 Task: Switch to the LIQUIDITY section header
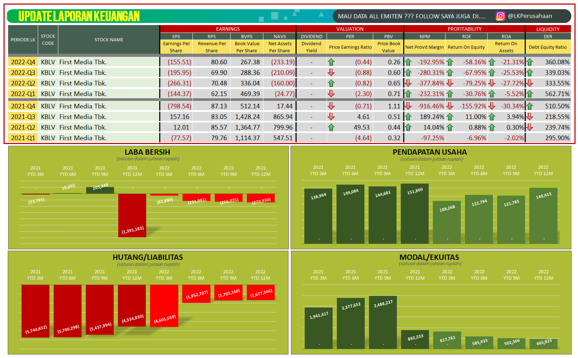(548, 29)
